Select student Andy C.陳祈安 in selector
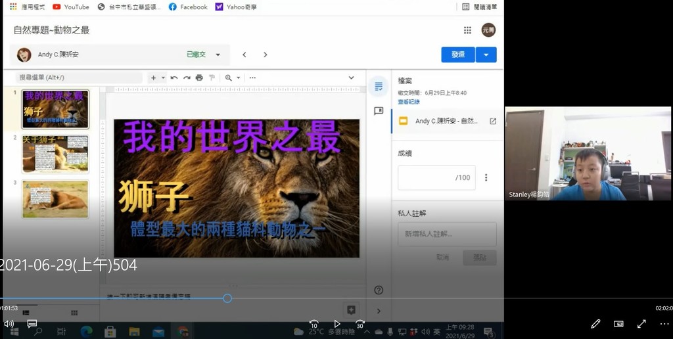This screenshot has height=339, width=673. click(x=120, y=55)
